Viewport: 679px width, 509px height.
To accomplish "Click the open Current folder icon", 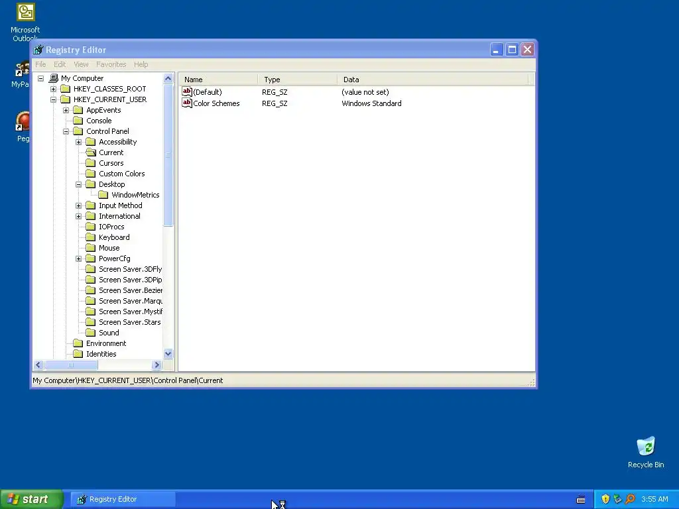I will pos(90,152).
